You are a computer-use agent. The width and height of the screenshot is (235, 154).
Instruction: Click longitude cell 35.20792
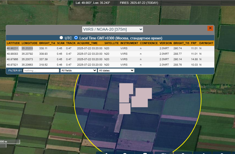[x=27, y=54]
